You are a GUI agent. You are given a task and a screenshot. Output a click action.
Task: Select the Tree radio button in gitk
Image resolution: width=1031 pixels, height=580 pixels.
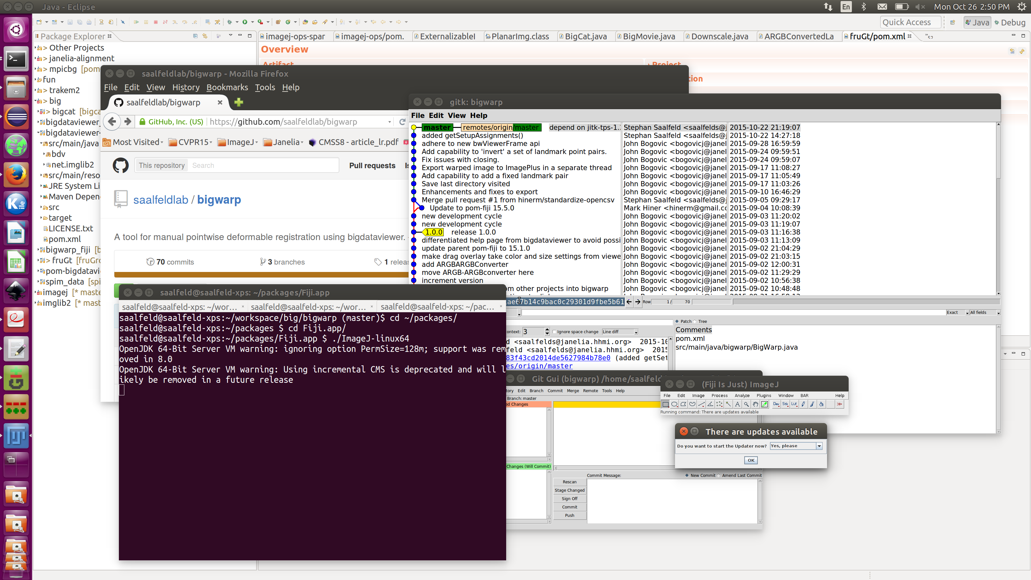(695, 322)
